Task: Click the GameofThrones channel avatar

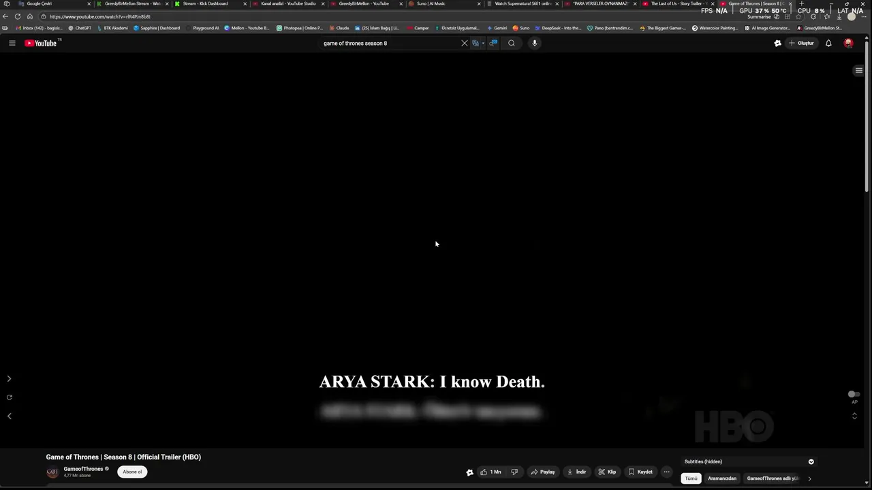Action: click(x=52, y=472)
